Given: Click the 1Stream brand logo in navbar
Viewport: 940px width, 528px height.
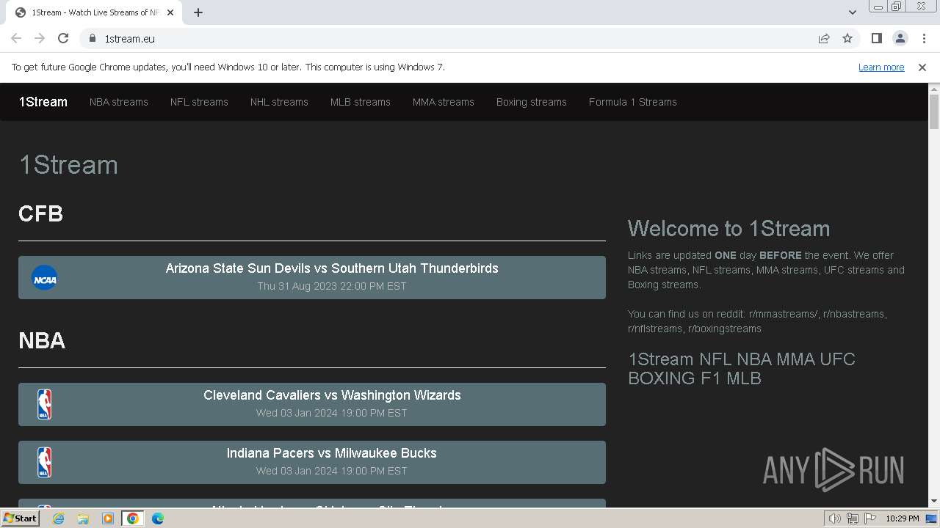Looking at the screenshot, I should [43, 102].
